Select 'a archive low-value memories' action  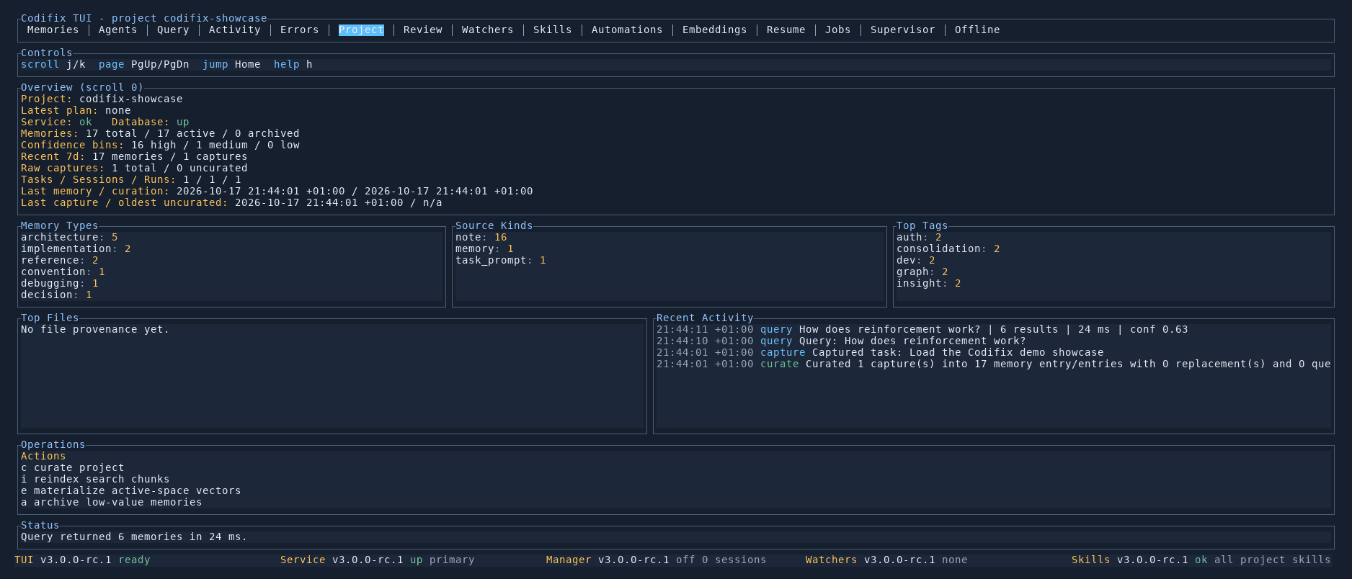coord(112,502)
